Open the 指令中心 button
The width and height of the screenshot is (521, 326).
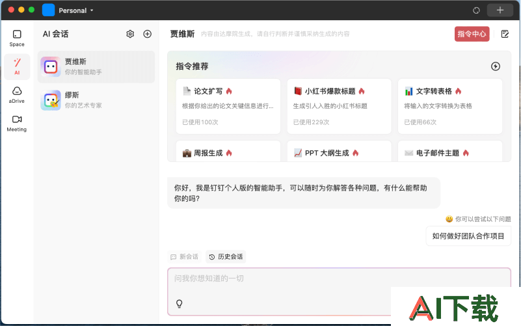(x=472, y=34)
